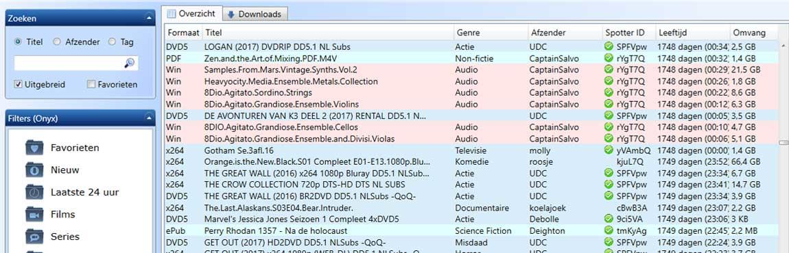Click the magnifier search icon
Screen dimensions: 789x253
tap(129, 63)
